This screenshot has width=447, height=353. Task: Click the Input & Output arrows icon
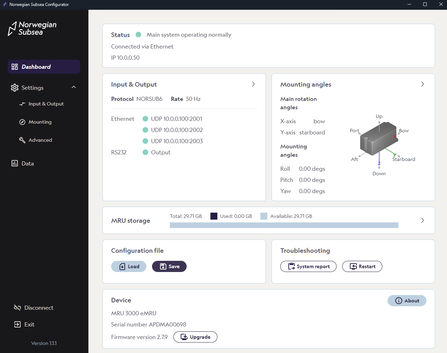click(22, 104)
